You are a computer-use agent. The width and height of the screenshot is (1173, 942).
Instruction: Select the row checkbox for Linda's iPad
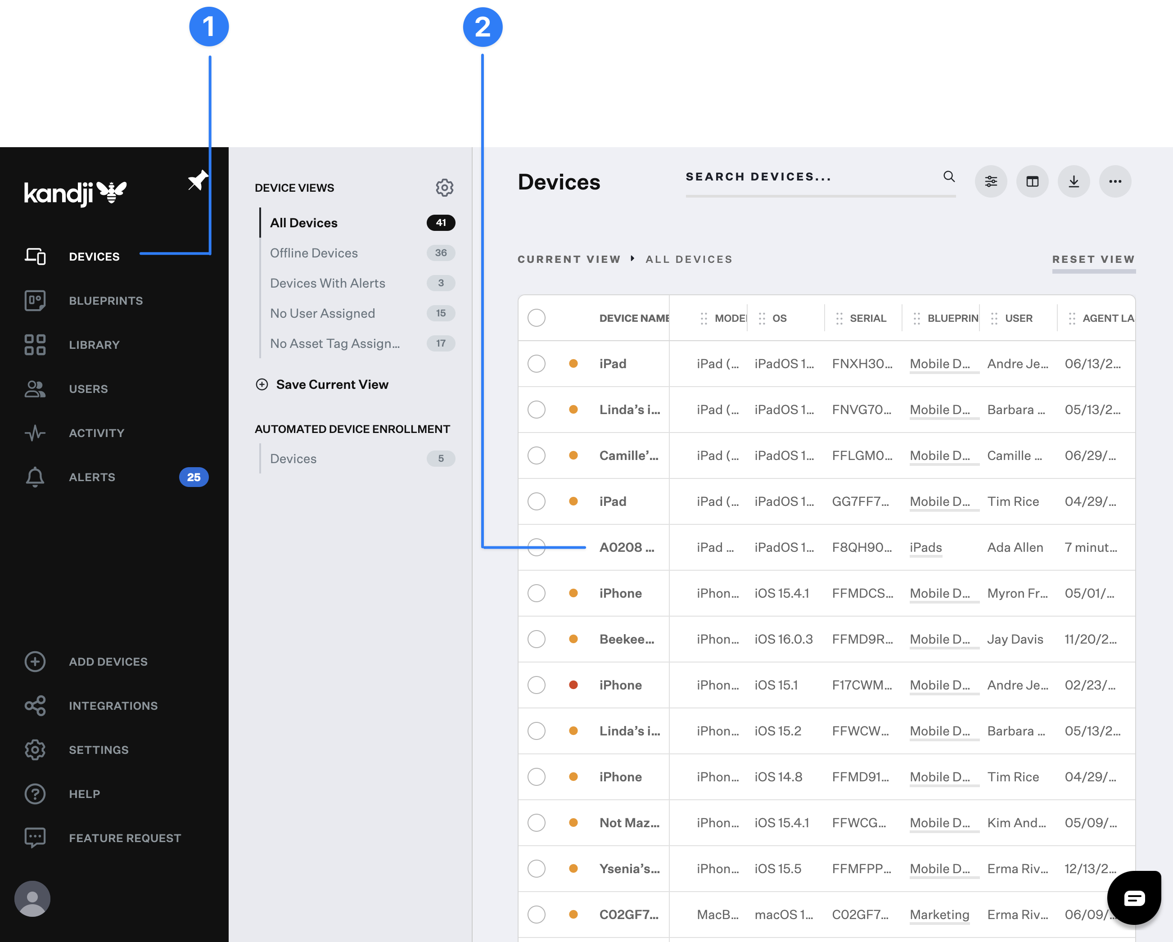537,410
